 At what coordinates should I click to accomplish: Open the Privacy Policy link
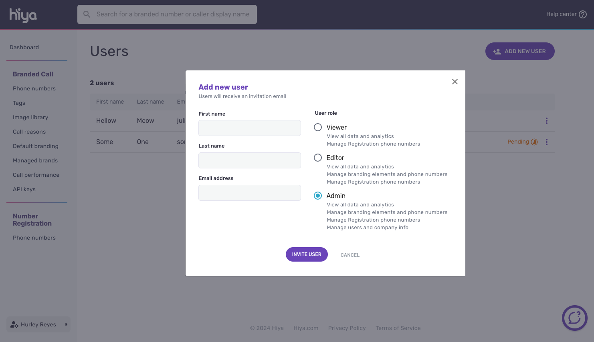[347, 328]
